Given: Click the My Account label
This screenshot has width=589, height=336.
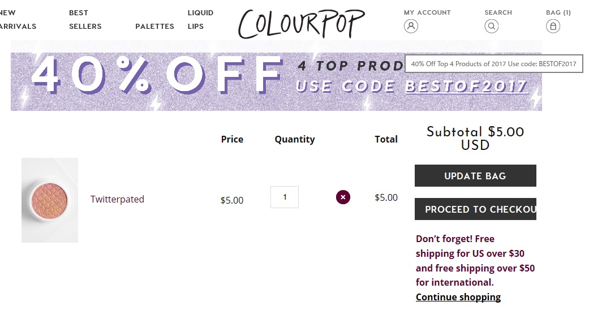Looking at the screenshot, I should pos(427,12).
